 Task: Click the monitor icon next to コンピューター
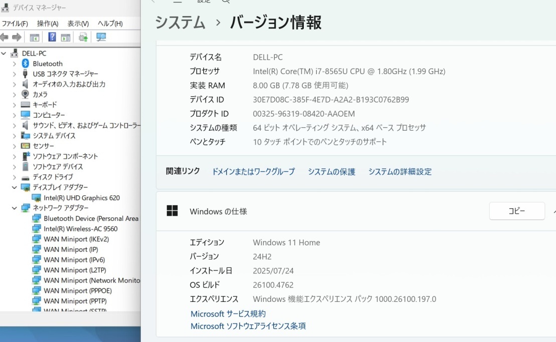(25, 115)
